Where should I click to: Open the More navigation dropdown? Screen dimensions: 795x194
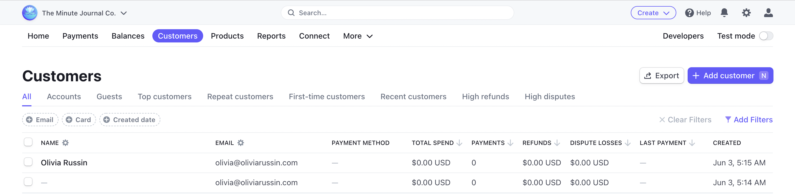tap(358, 36)
